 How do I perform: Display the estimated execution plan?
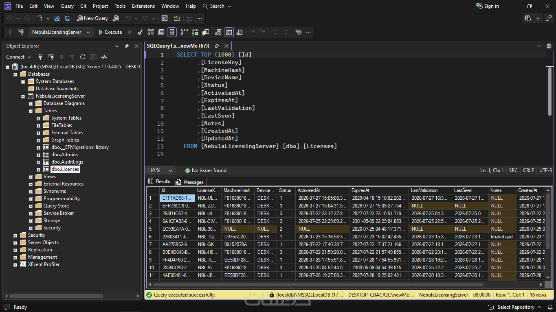pos(151,32)
